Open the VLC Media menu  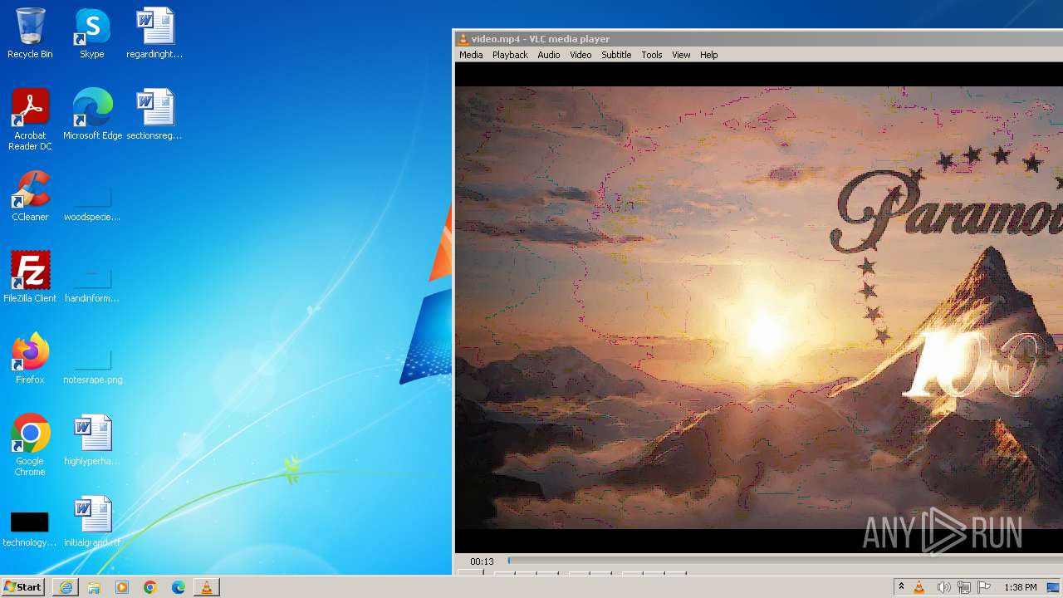click(x=471, y=55)
